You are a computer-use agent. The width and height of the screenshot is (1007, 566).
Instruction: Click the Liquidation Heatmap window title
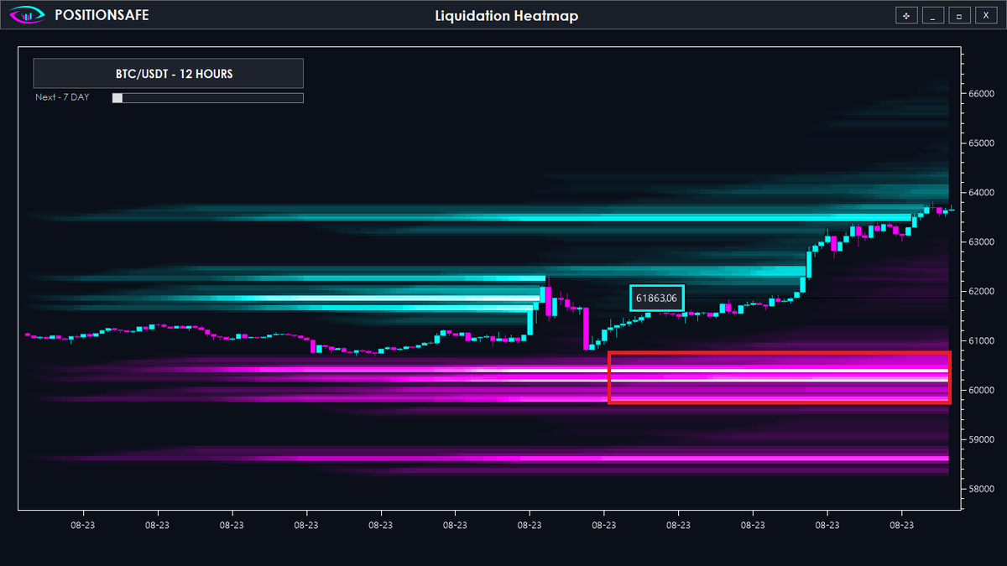coord(507,16)
